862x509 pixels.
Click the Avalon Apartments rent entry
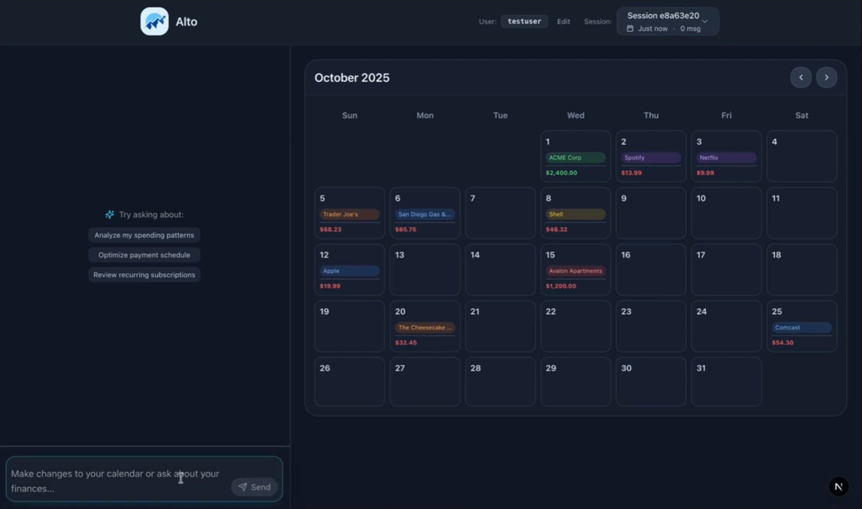[575, 271]
